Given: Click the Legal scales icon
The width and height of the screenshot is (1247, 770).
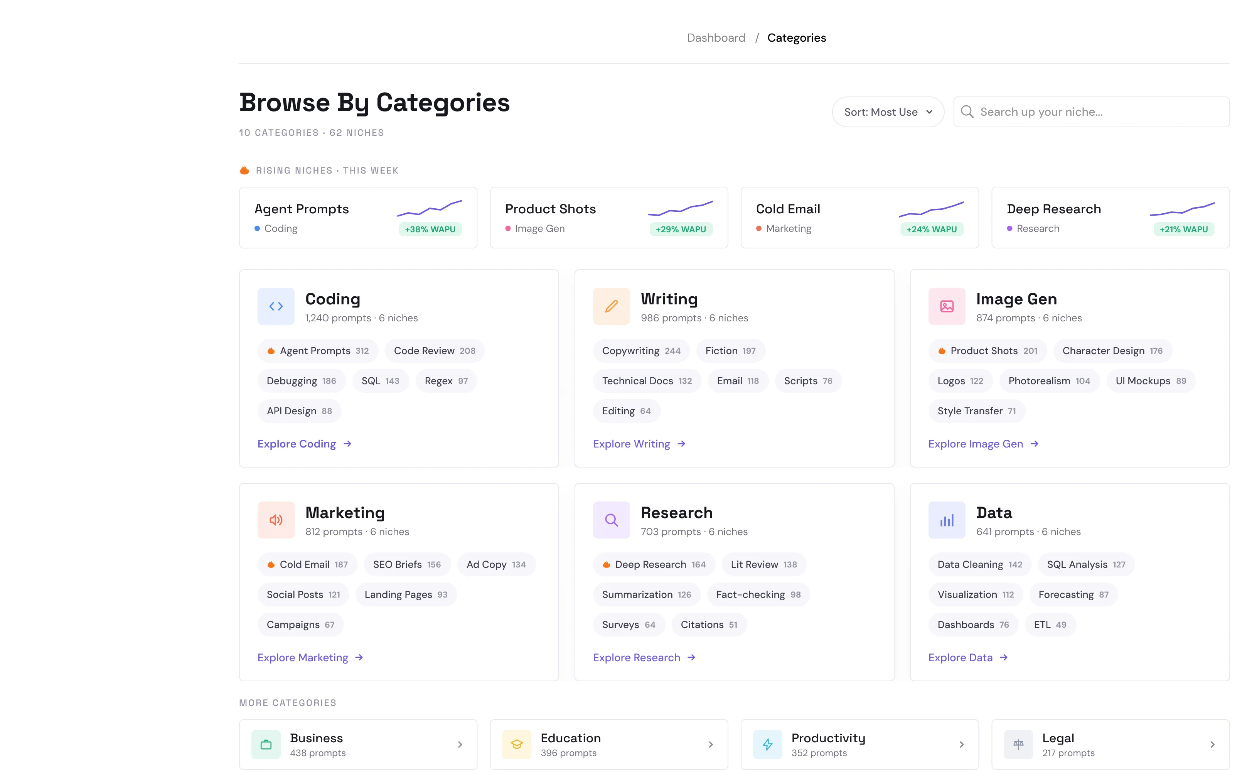Looking at the screenshot, I should [1018, 745].
